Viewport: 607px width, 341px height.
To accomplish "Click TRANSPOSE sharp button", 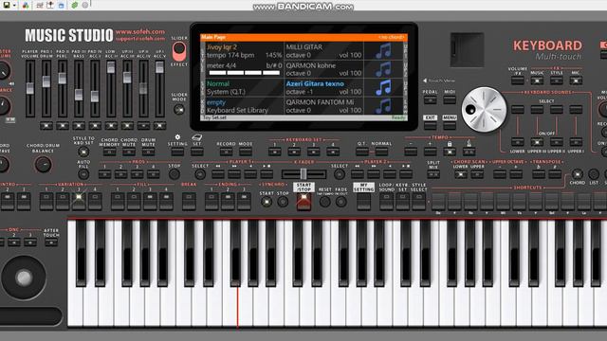I will (555, 174).
